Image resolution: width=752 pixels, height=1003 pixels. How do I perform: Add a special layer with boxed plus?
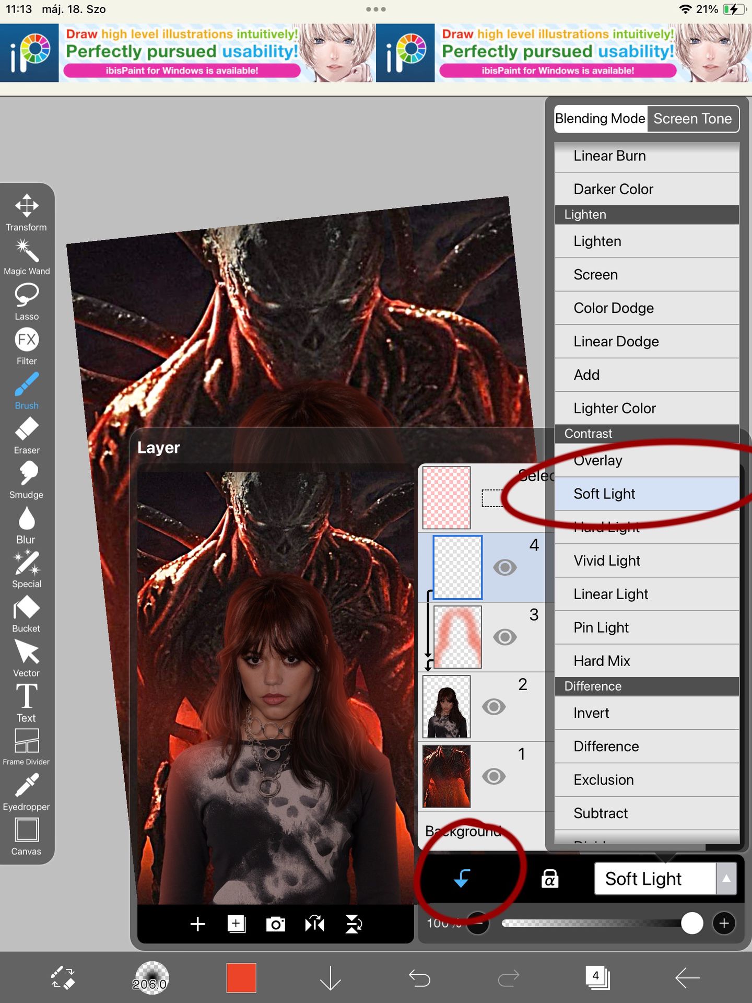[x=237, y=924]
